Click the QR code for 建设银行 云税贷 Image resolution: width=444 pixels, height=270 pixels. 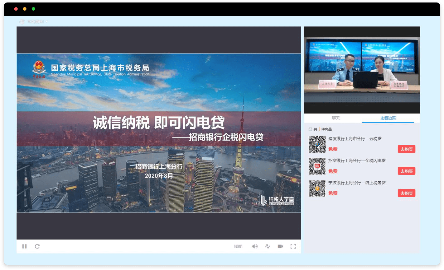317,144
